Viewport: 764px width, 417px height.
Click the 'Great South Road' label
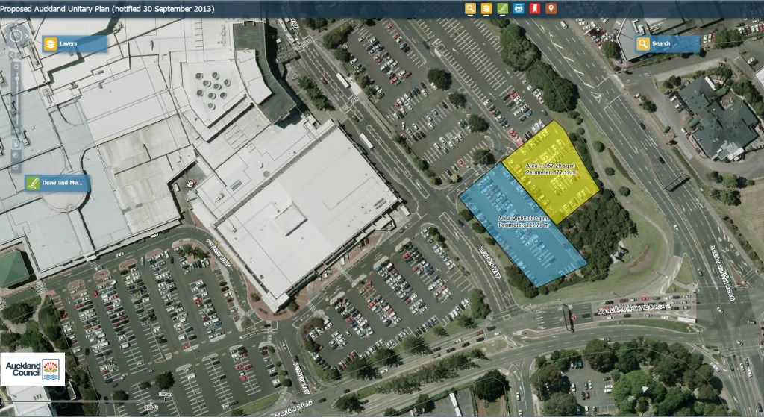[722, 273]
